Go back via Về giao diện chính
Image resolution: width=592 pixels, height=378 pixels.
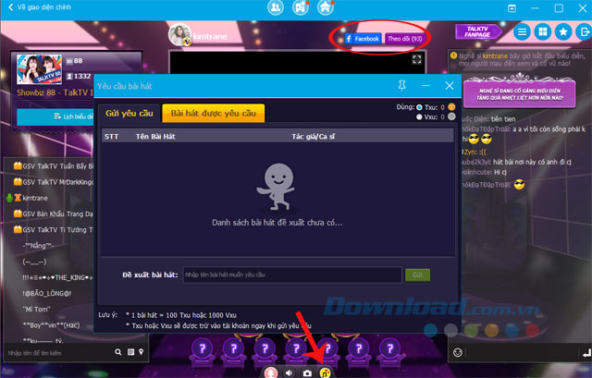(39, 7)
